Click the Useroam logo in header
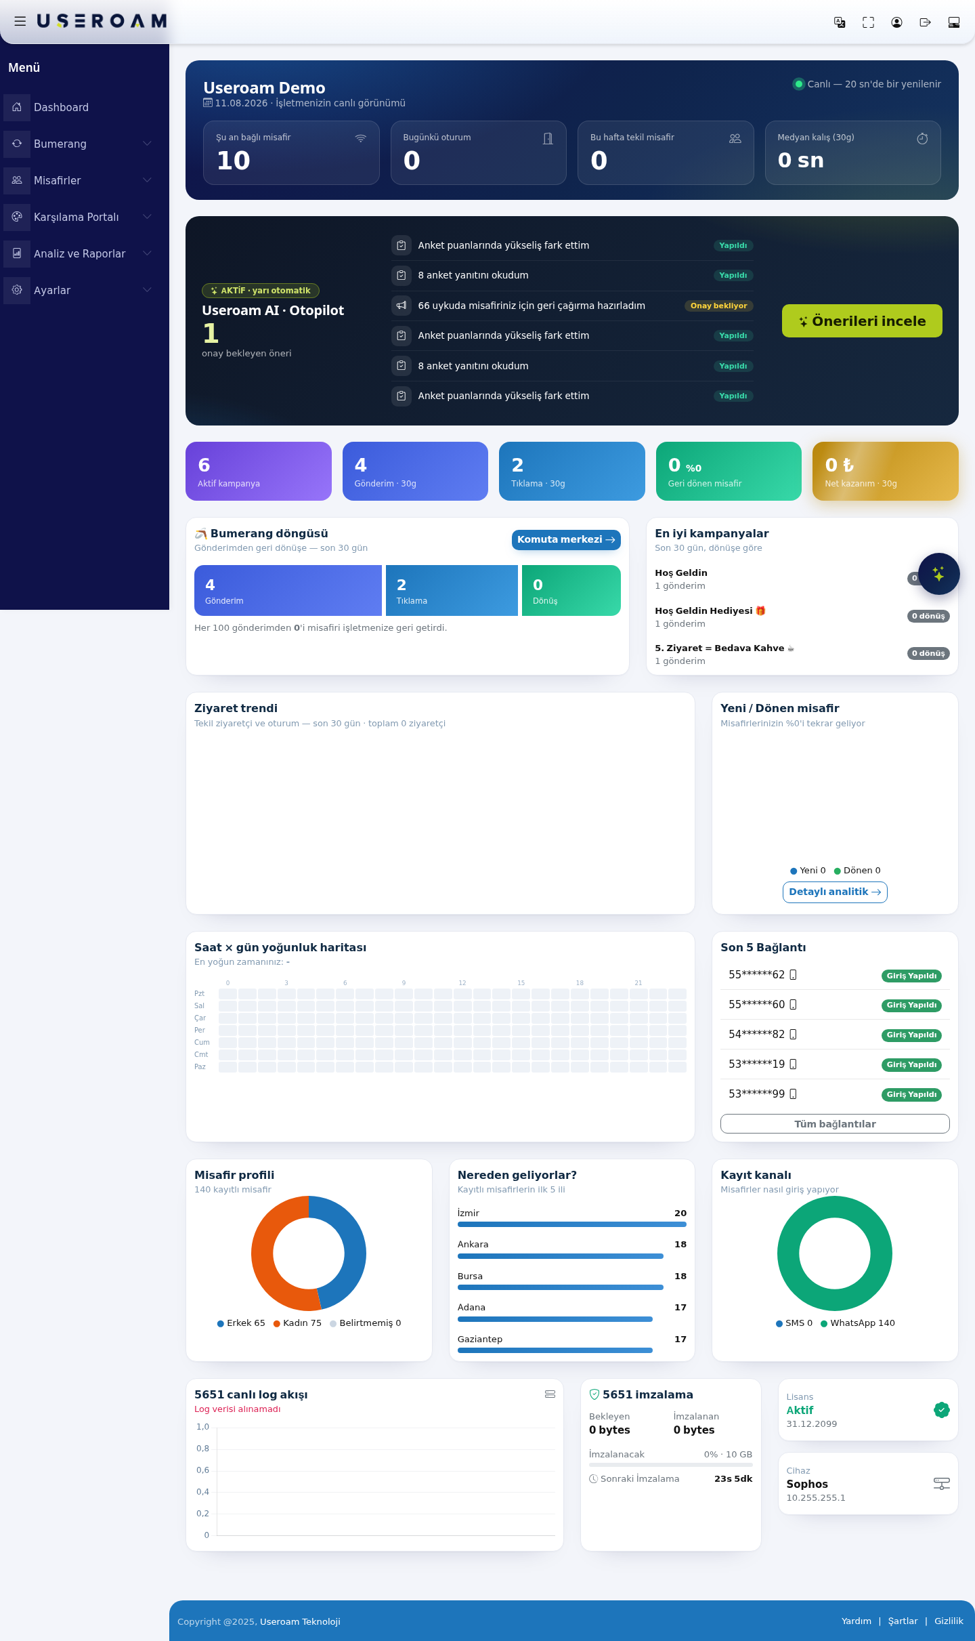Viewport: 975px width, 1641px height. coord(102,21)
